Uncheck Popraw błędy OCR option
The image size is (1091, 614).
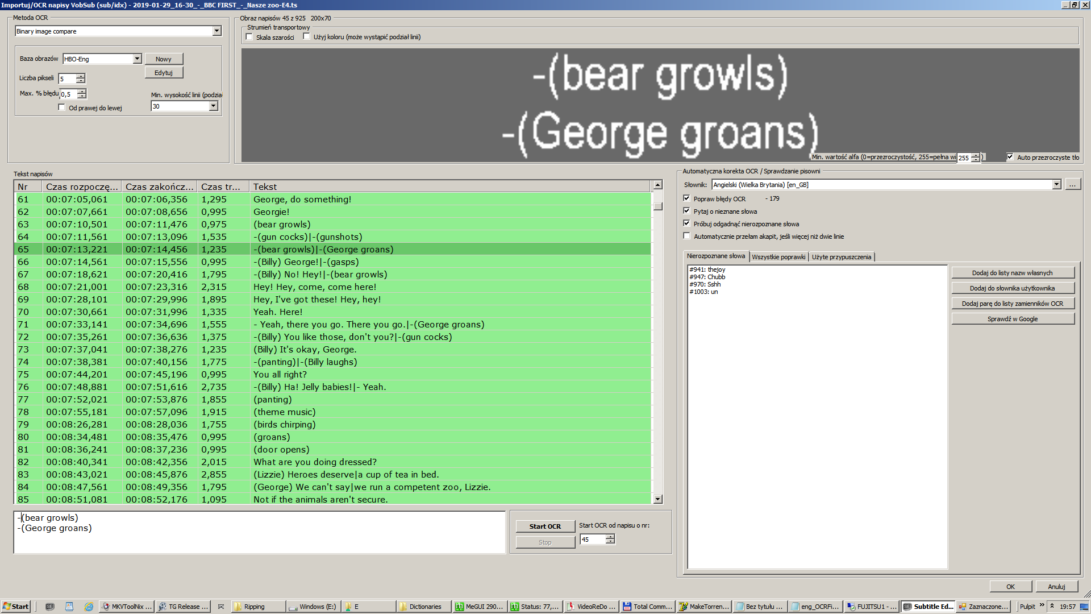pyautogui.click(x=686, y=198)
